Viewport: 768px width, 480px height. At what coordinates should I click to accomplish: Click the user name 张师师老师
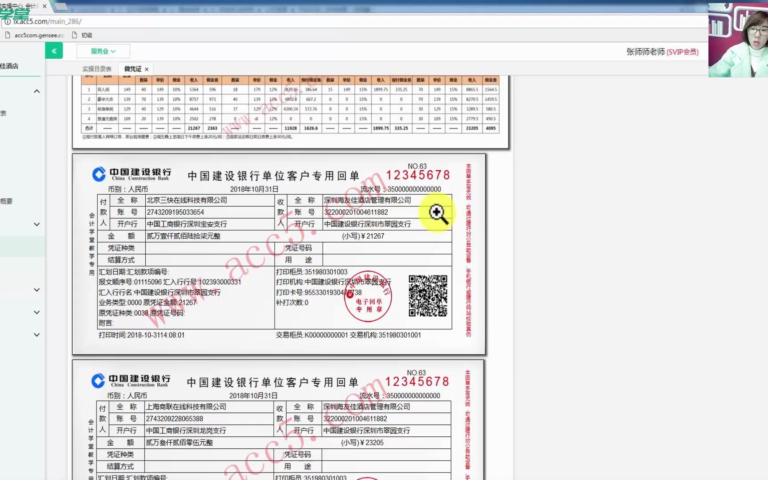click(x=645, y=52)
